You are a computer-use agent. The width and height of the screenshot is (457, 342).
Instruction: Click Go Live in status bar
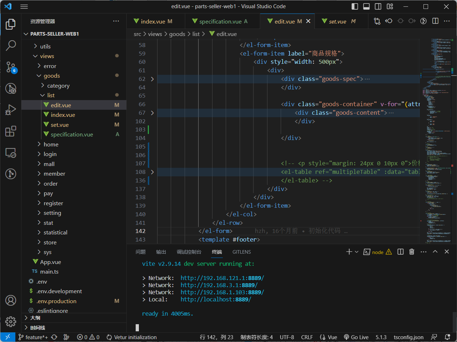click(356, 337)
